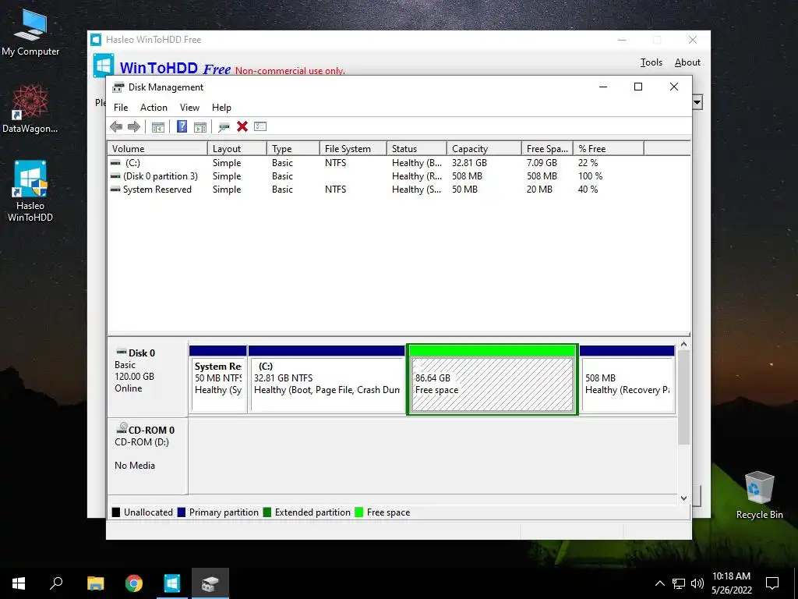Sort by the % Free column header

[609, 149]
